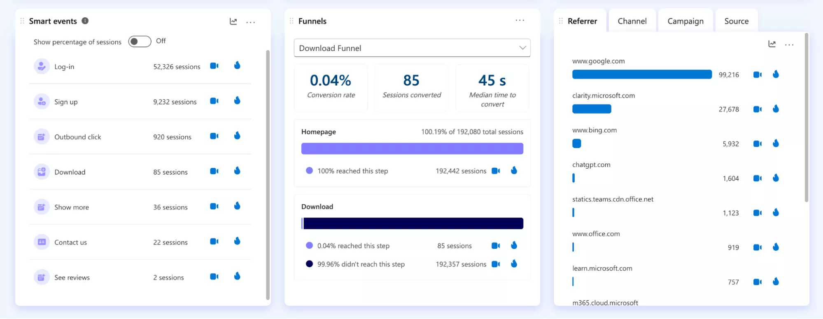The height and width of the screenshot is (319, 823).
Task: View recordings for Outbound click event
Action: click(214, 136)
